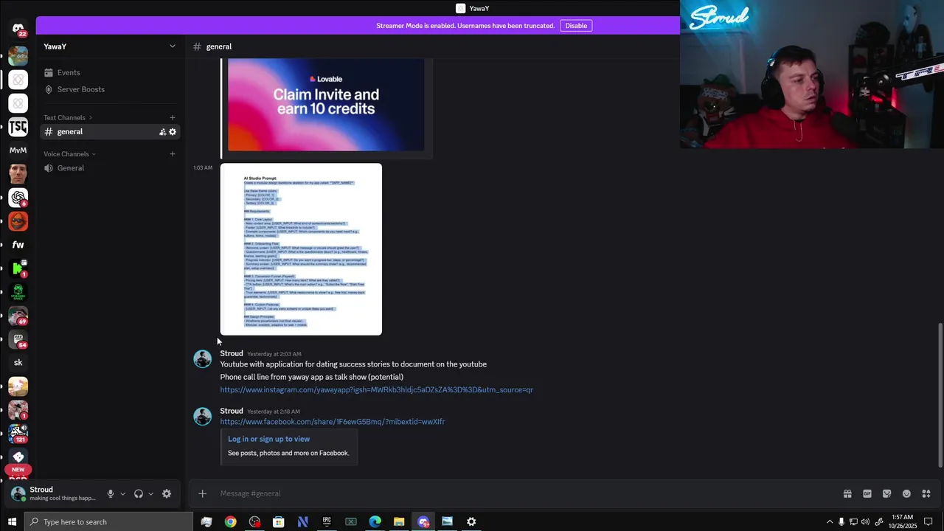944x531 pixels.
Task: Open the Lovable Claim Invite image
Action: [x=326, y=105]
